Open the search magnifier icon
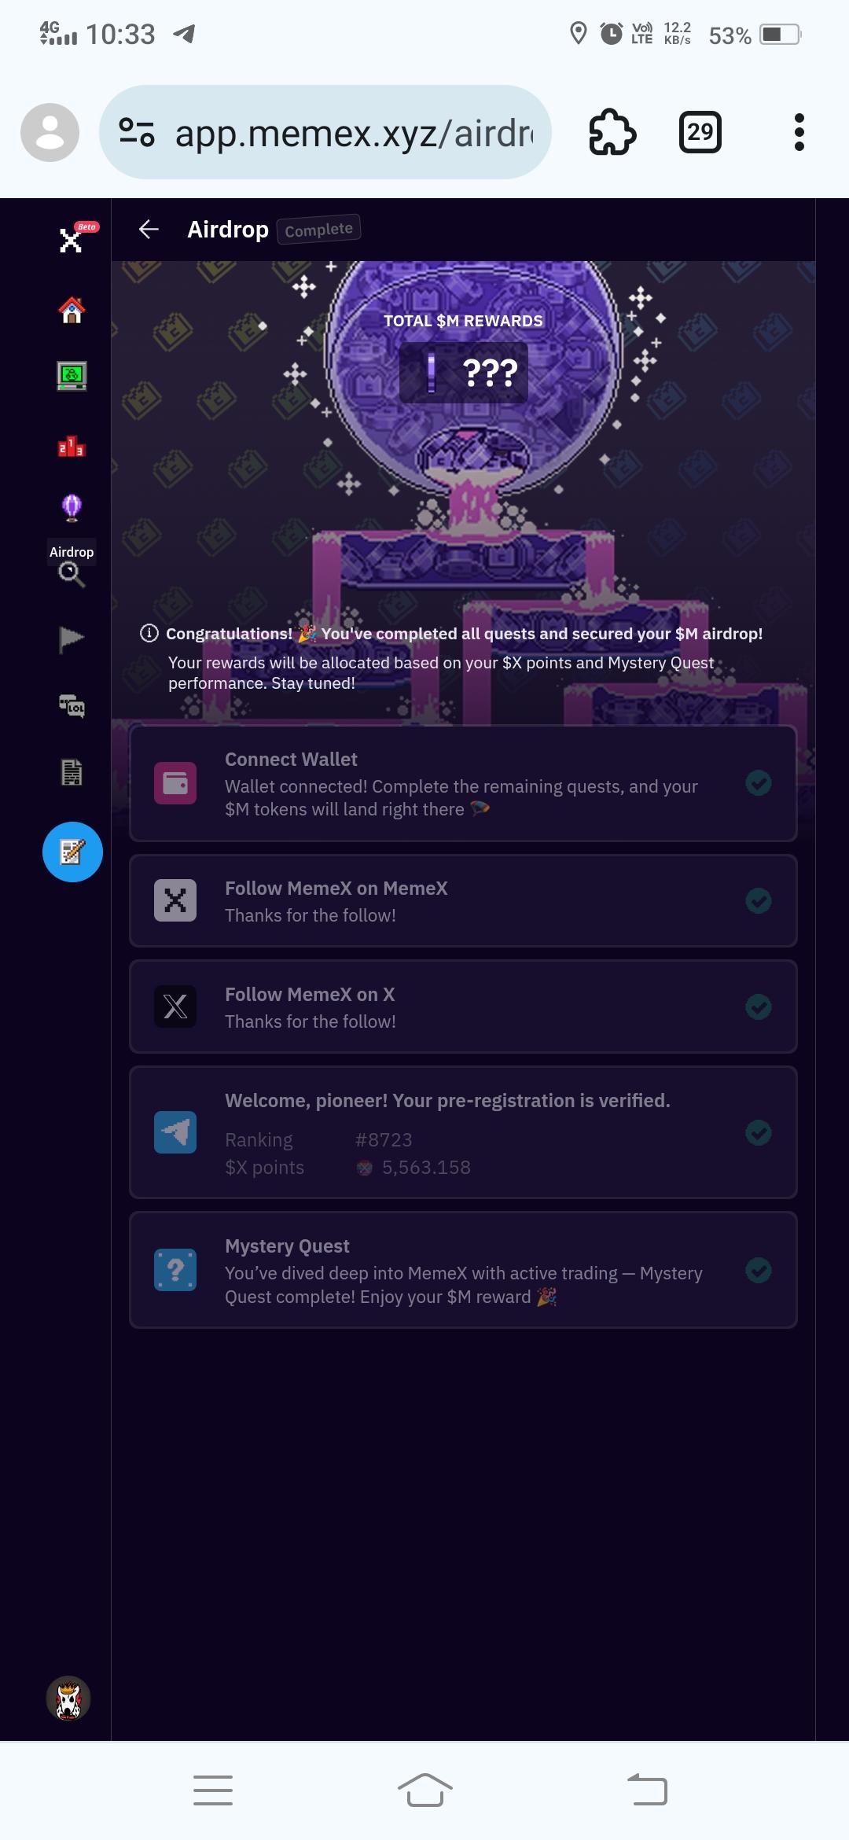 (72, 575)
